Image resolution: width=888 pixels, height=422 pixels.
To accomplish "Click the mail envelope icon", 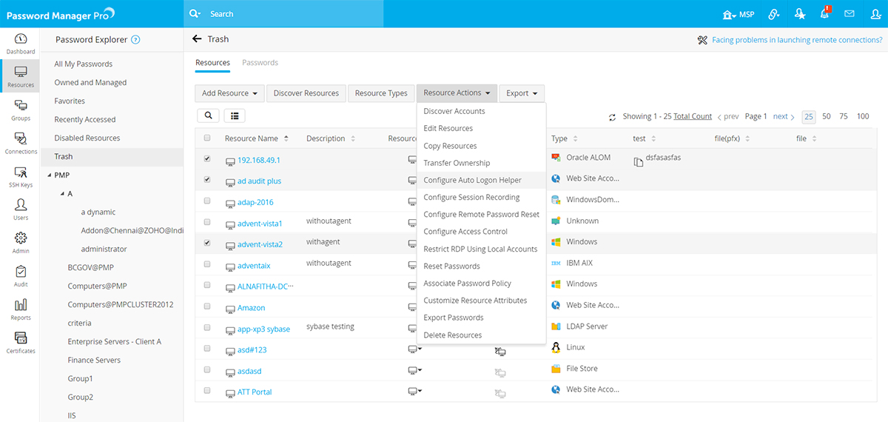I will point(850,14).
